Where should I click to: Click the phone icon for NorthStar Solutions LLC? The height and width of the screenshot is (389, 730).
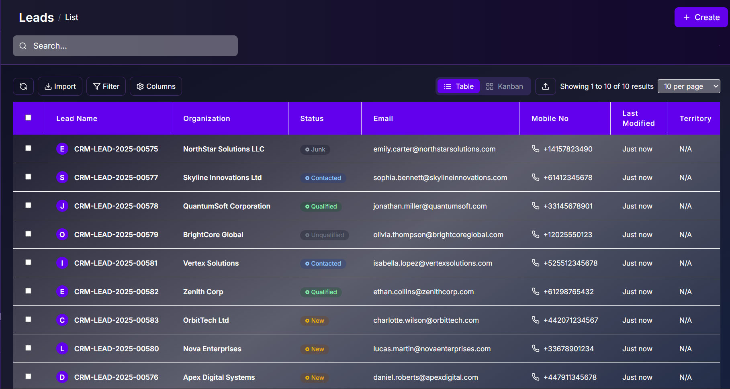point(536,149)
